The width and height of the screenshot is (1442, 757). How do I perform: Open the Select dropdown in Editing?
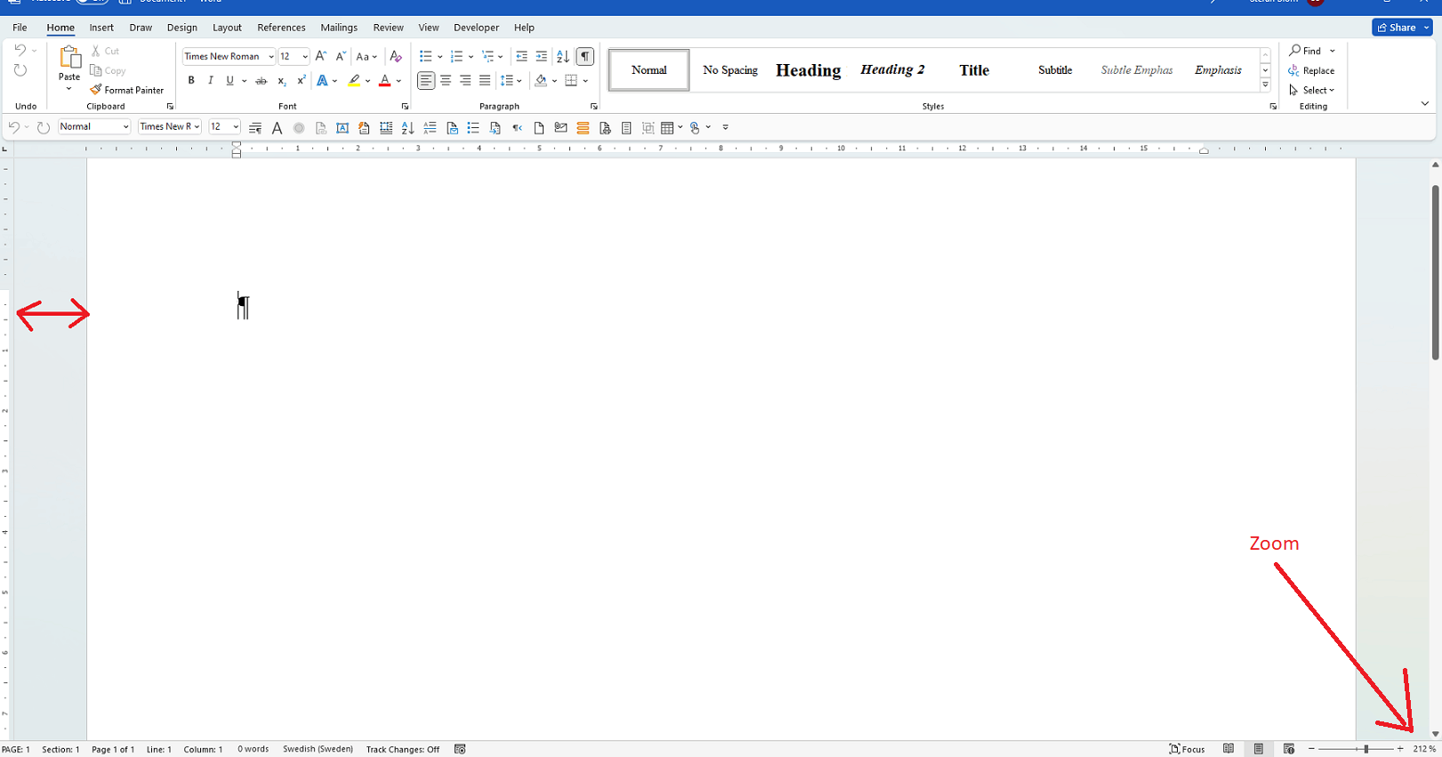point(1312,90)
